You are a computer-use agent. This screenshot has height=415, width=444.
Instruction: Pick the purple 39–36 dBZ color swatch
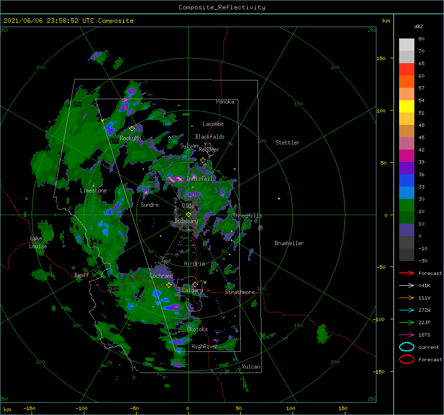pyautogui.click(x=407, y=168)
